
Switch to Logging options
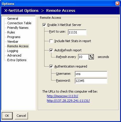tap(13, 51)
